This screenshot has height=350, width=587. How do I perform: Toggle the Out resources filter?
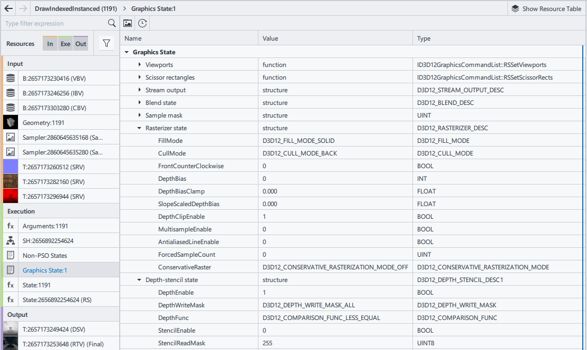click(x=81, y=44)
